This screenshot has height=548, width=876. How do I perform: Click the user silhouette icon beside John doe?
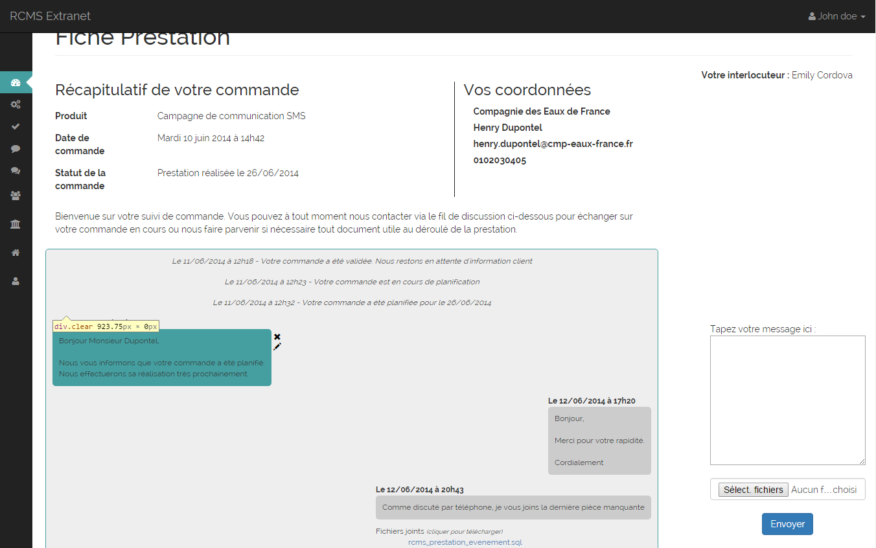pos(813,16)
